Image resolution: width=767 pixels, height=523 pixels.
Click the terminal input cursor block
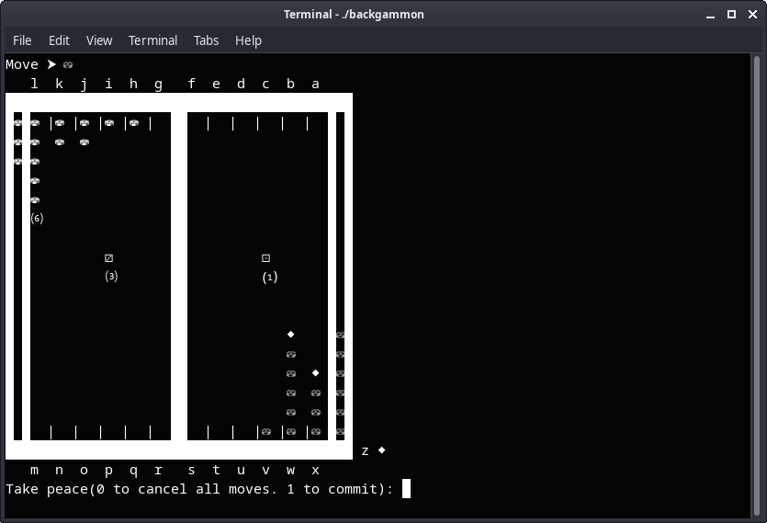click(x=406, y=489)
